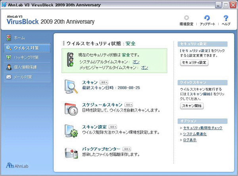238x176 pixels.
Task: Open the ヘルプ question mark icon
Action: 226,18
